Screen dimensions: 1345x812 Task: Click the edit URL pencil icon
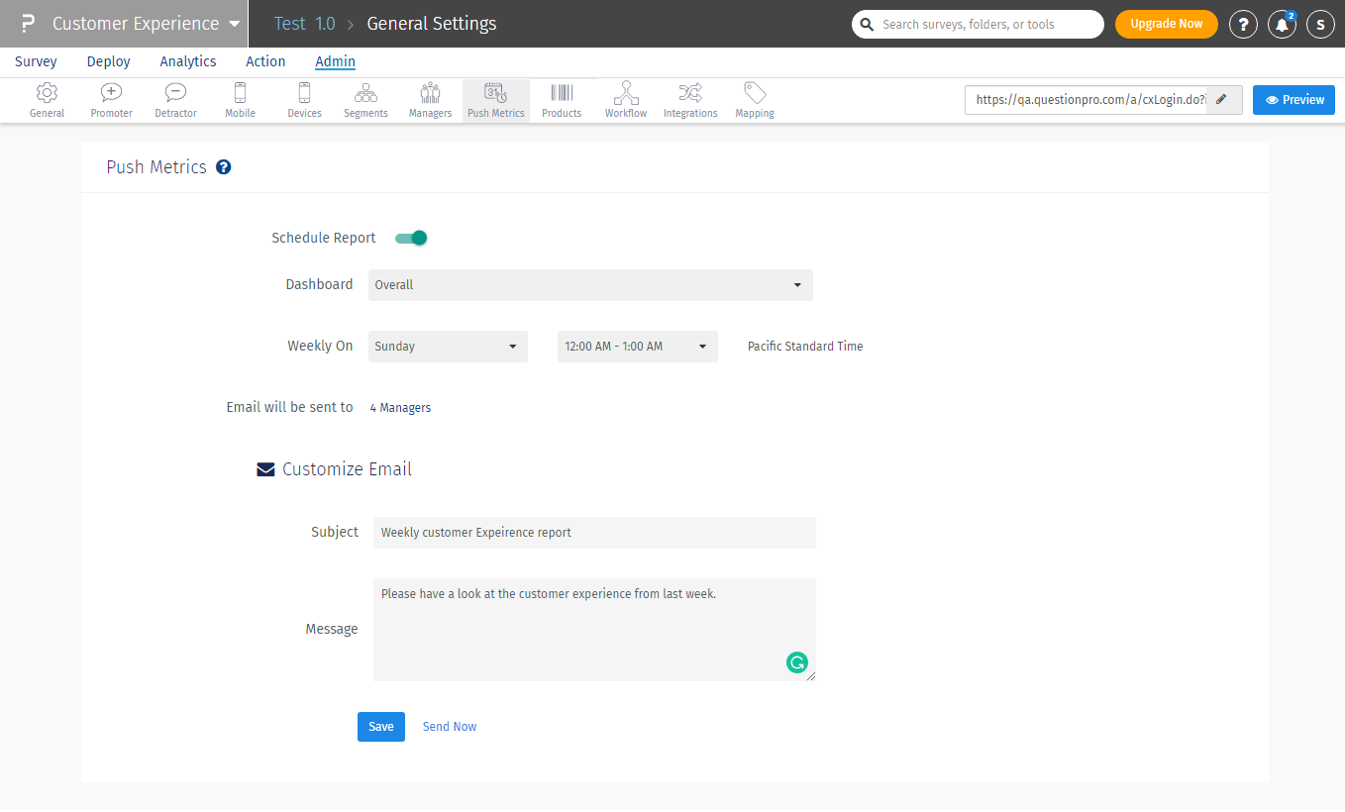click(x=1223, y=100)
